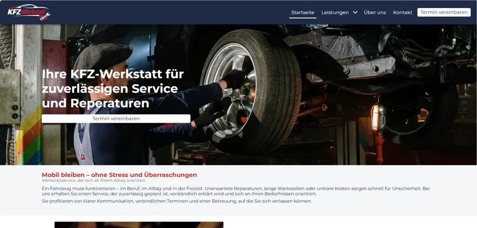The height and width of the screenshot is (228, 477).
Task: Click the Termin vereinbaren button below the hero headline
Action: tap(116, 119)
